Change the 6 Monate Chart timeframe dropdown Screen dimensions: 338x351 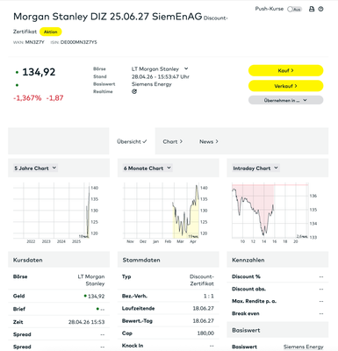coord(147,168)
